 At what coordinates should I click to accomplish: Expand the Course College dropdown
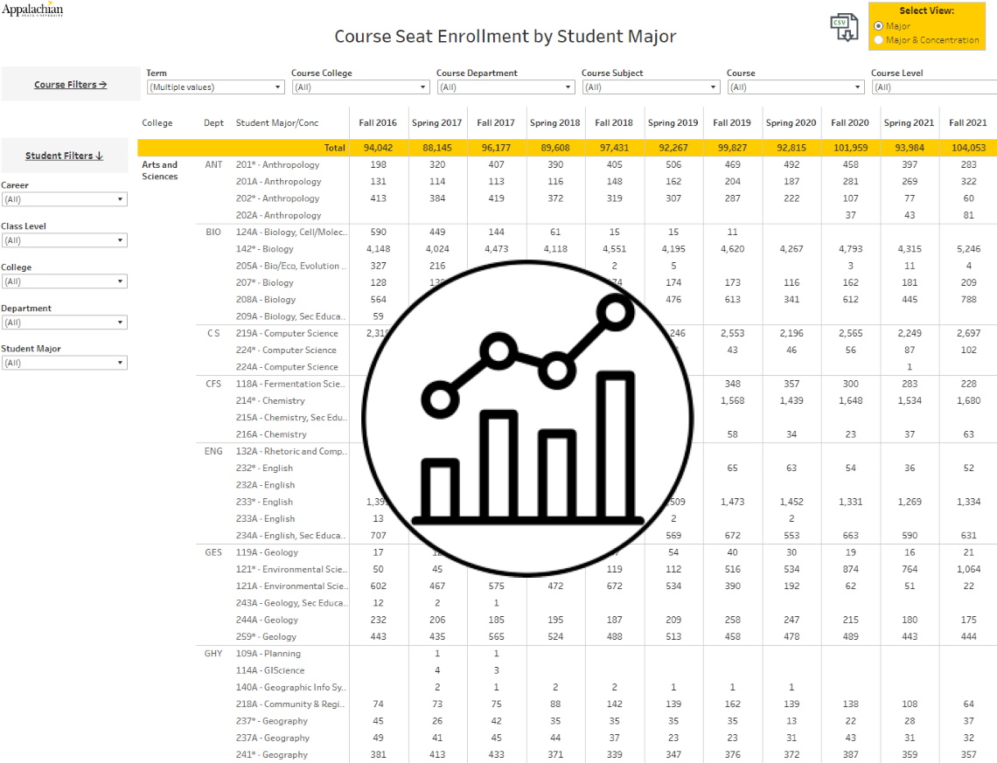(x=360, y=87)
